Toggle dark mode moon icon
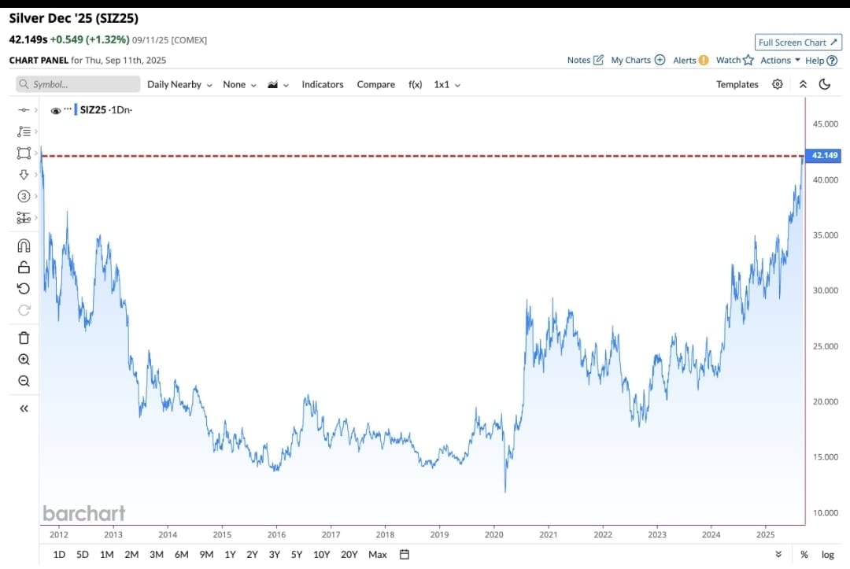The image size is (850, 569). (825, 84)
